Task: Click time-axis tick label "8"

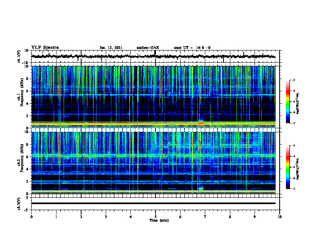Action: click(230, 217)
